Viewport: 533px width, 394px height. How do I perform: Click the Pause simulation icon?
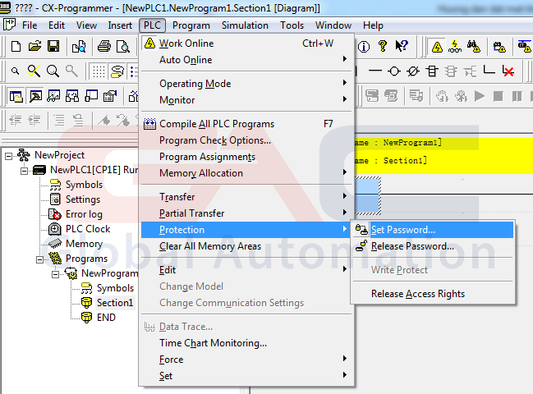(517, 96)
